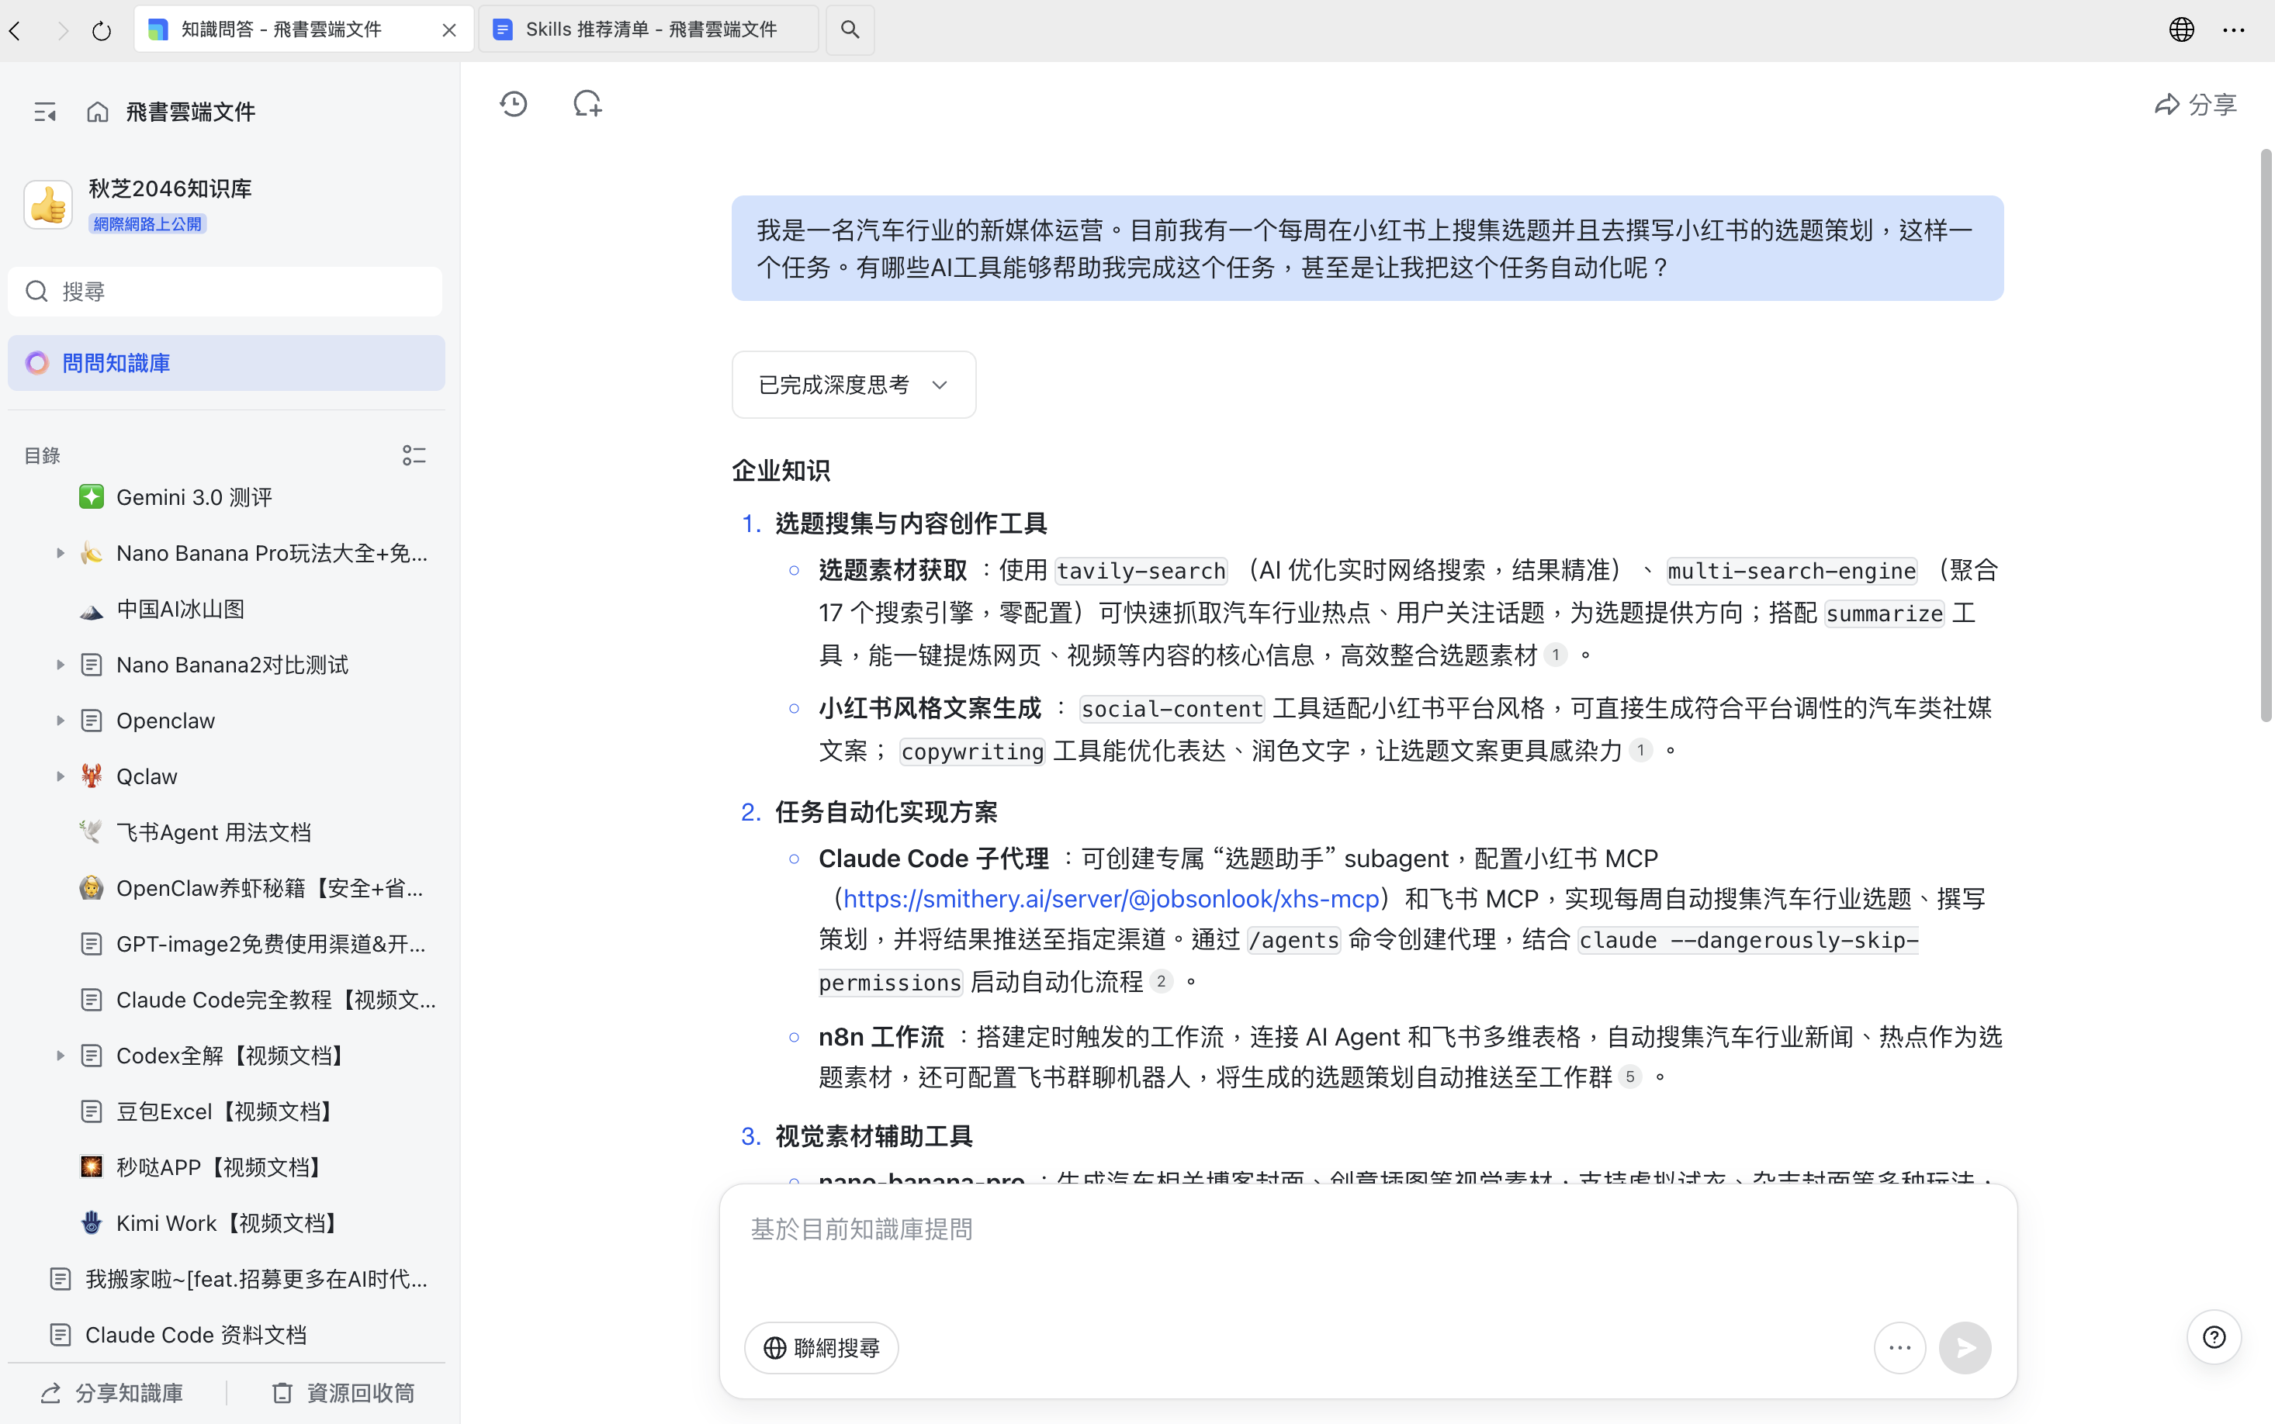Toggle 聯網搜尋 web search
This screenshot has height=1424, width=2275.
click(x=822, y=1348)
